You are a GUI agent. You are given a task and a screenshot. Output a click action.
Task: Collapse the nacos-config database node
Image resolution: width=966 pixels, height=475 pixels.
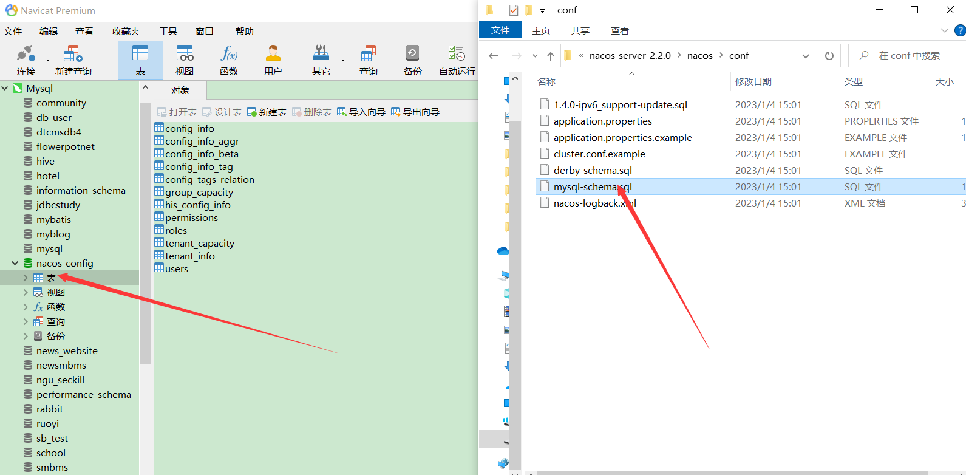point(15,263)
